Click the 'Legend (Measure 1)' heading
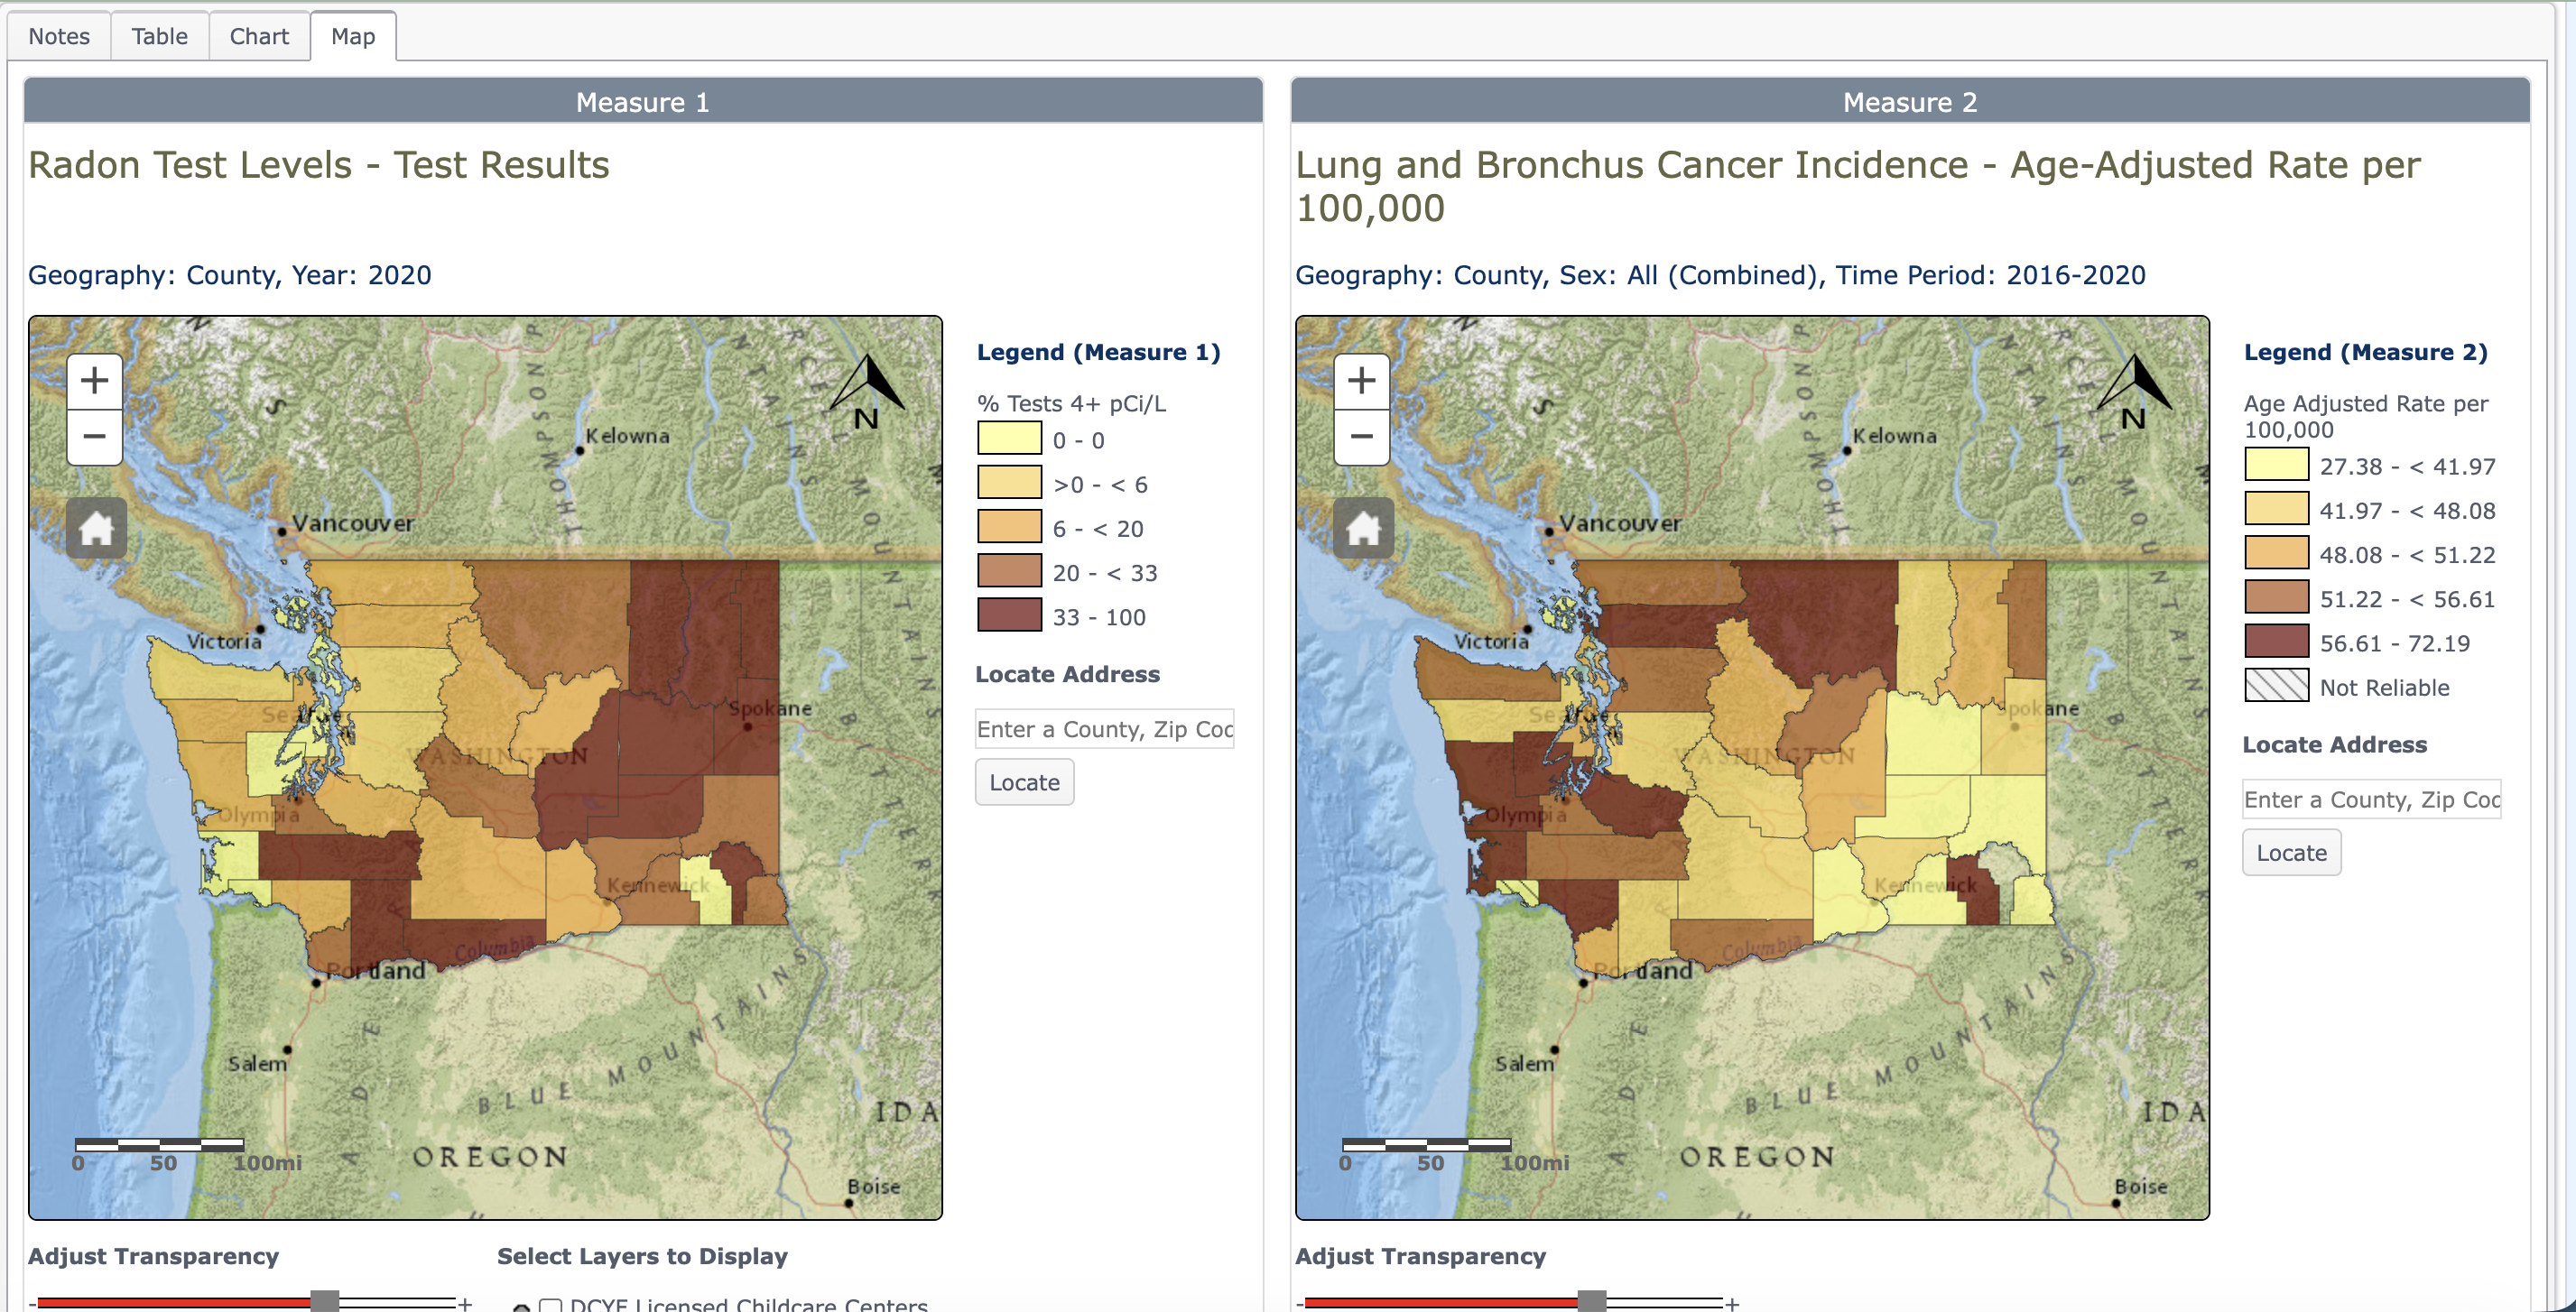The image size is (2576, 1312). click(1098, 352)
